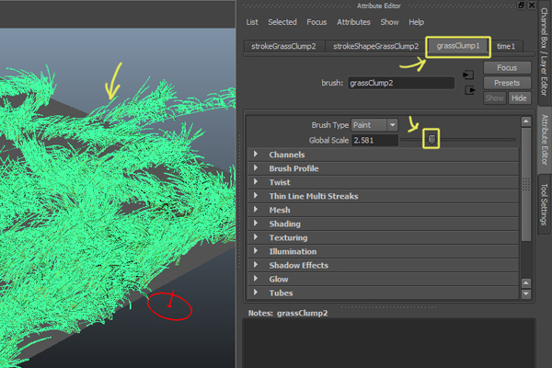Expand the Tubes section
Image resolution: width=552 pixels, height=368 pixels.
click(383, 293)
